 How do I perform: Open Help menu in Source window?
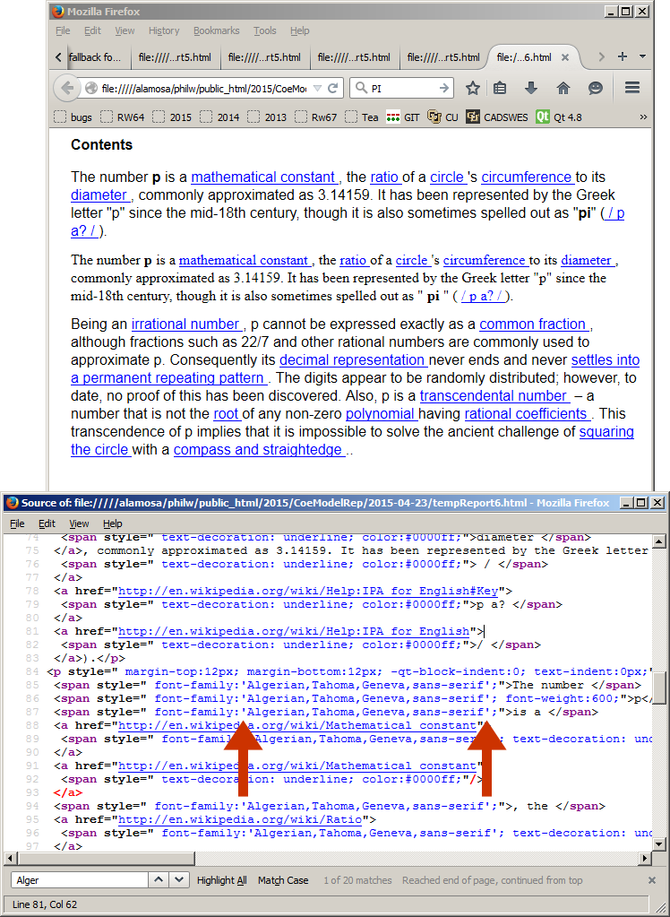(x=112, y=523)
